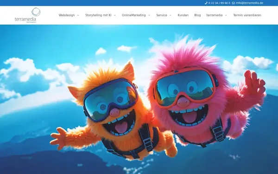Expand the terramedia dropdown chevron
Image resolution: width=278 pixels, height=174 pixels.
pyautogui.click(x=226, y=15)
